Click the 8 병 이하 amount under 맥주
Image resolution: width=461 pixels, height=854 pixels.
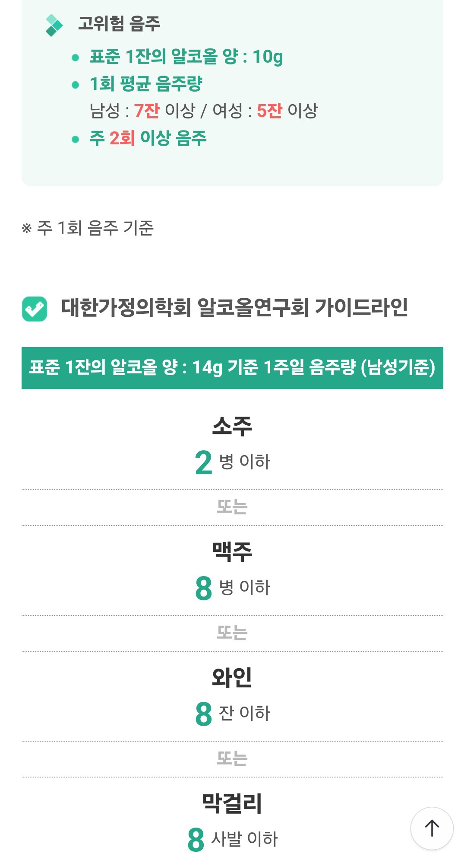(x=232, y=588)
